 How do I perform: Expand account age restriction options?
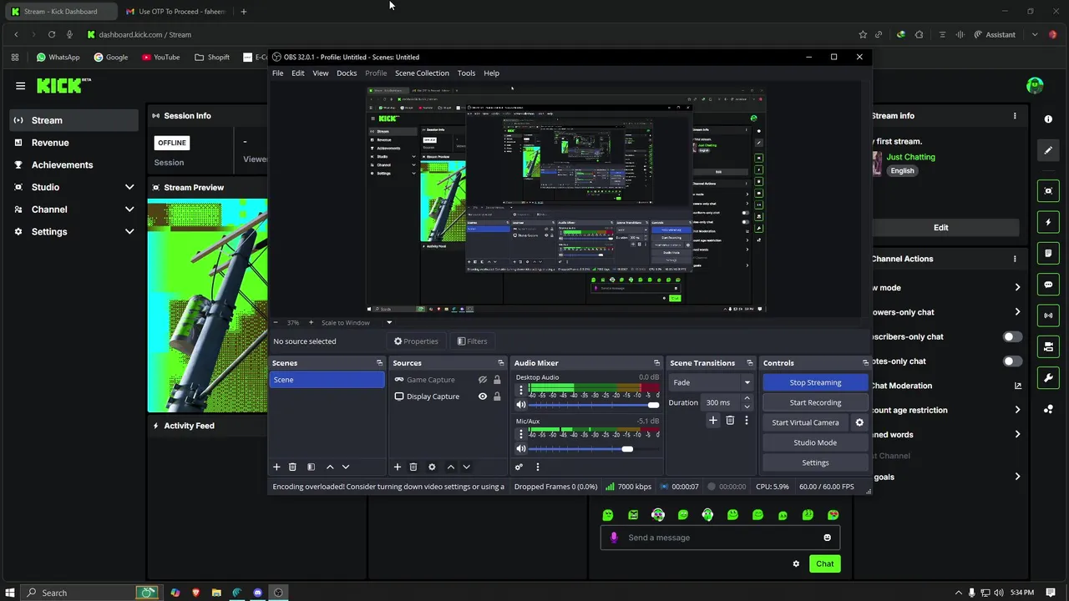click(x=1017, y=410)
